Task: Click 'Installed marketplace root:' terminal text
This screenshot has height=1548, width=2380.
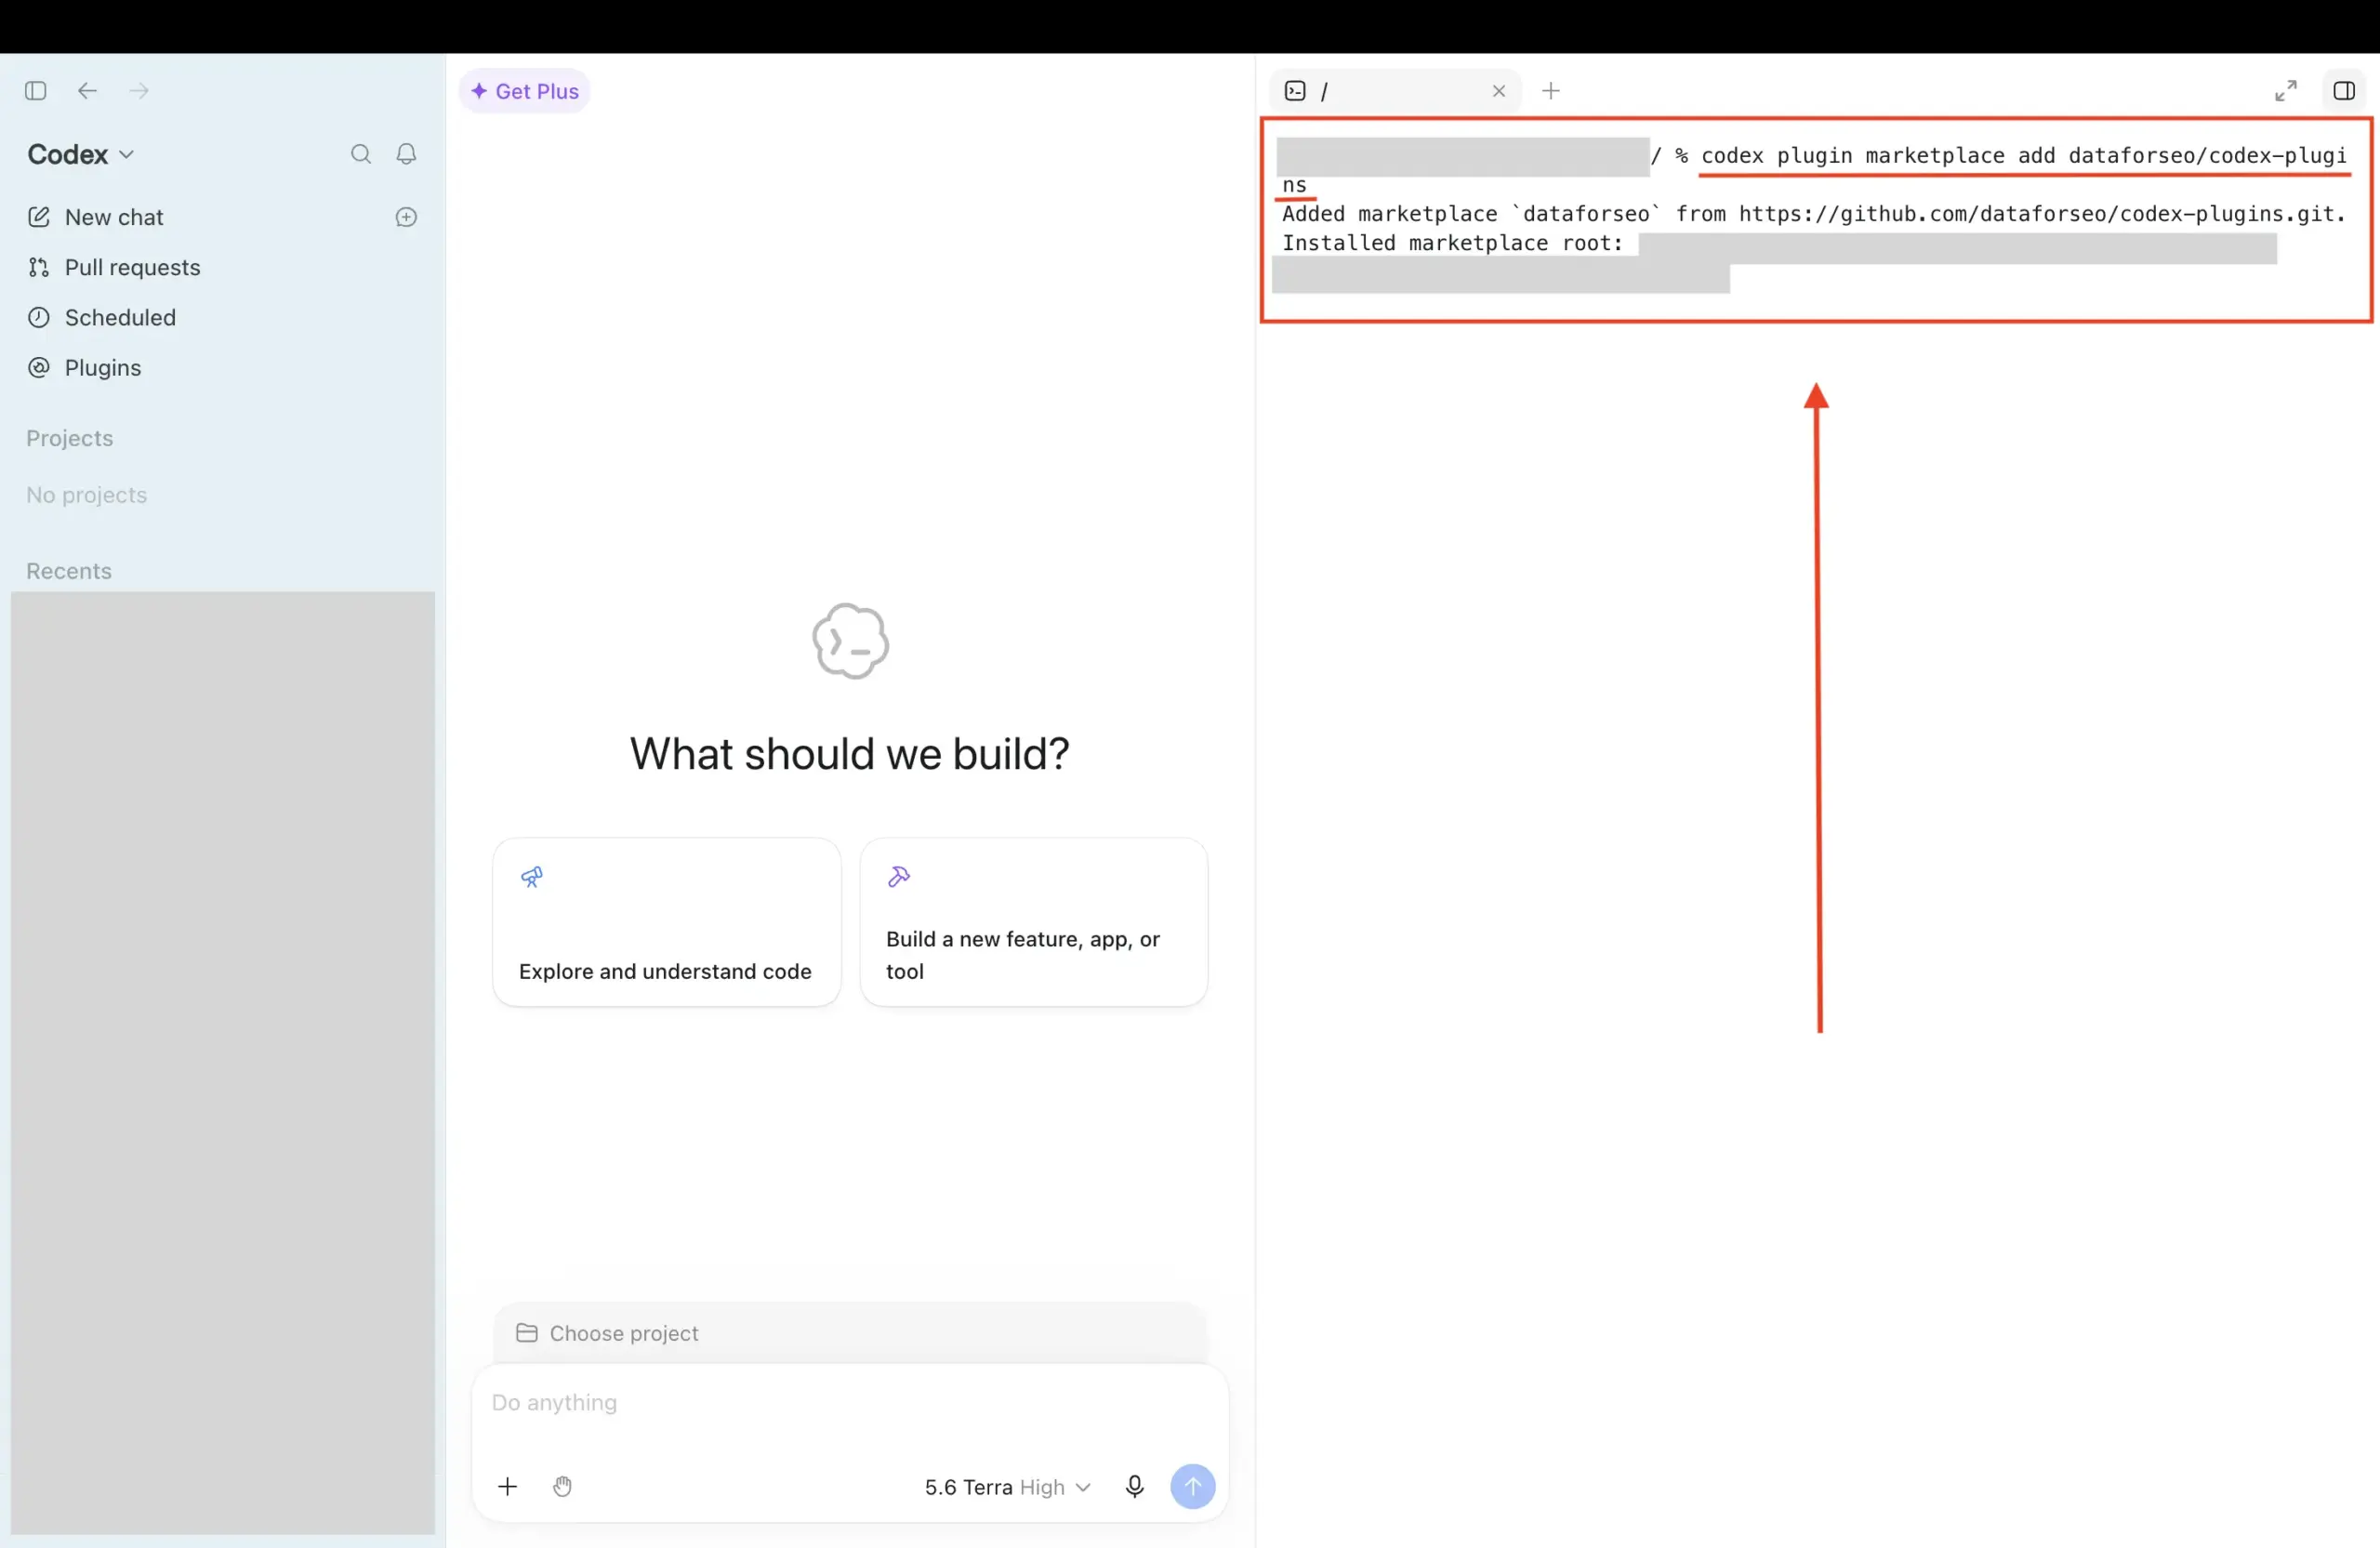Action: [x=1452, y=243]
